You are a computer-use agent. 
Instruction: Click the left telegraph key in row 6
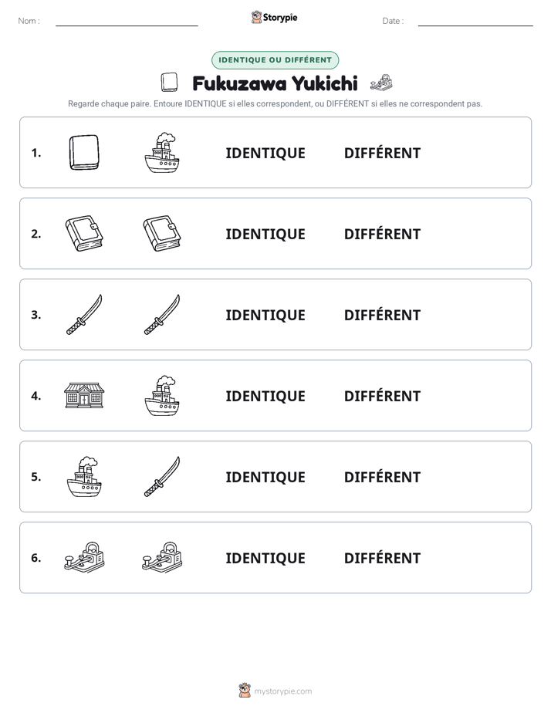[x=84, y=557]
